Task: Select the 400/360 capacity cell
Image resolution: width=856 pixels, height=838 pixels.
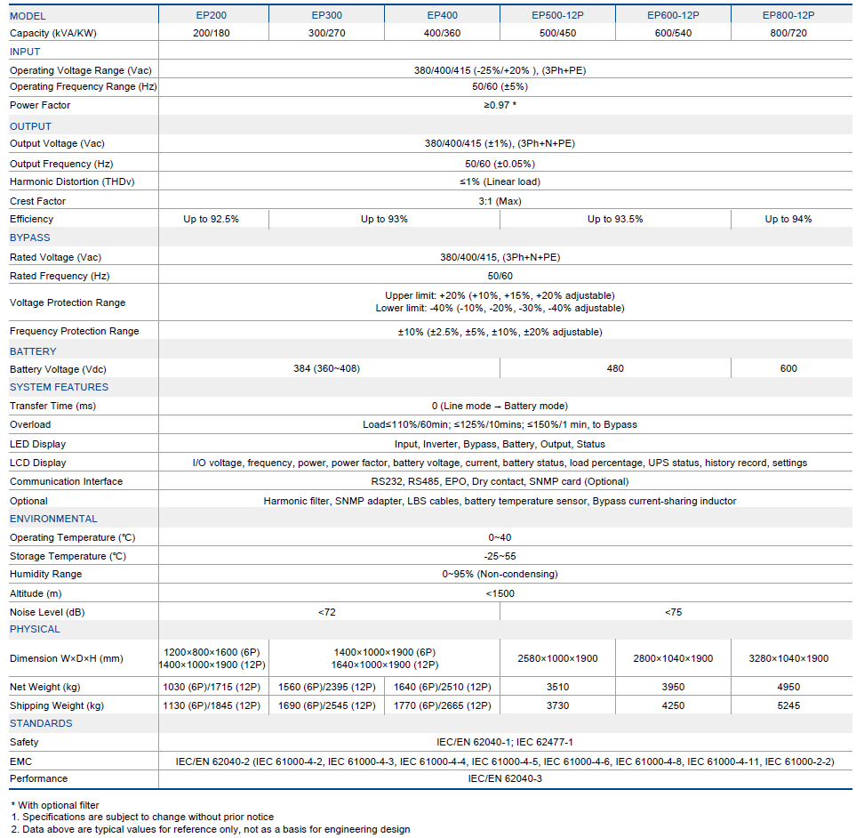Action: pos(442,33)
